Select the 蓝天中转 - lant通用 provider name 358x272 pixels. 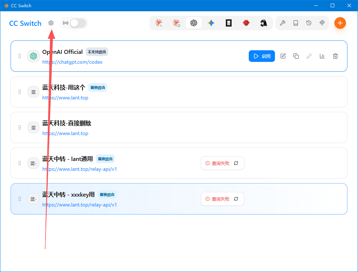click(68, 159)
